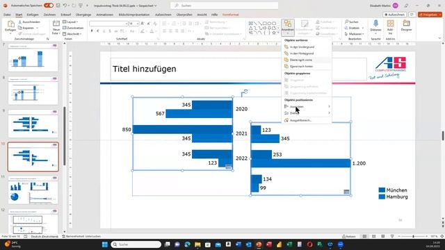Image resolution: width=445 pixels, height=250 pixels.
Task: Select slide 9 thumbnail
Action: coord(33,124)
